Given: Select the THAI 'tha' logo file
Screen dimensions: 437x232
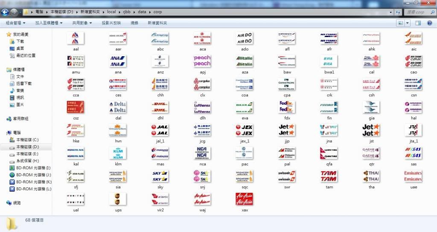Looking at the screenshot, I should click(371, 176).
